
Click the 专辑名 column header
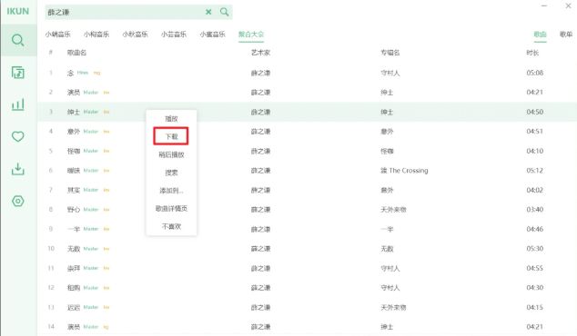tap(390, 53)
